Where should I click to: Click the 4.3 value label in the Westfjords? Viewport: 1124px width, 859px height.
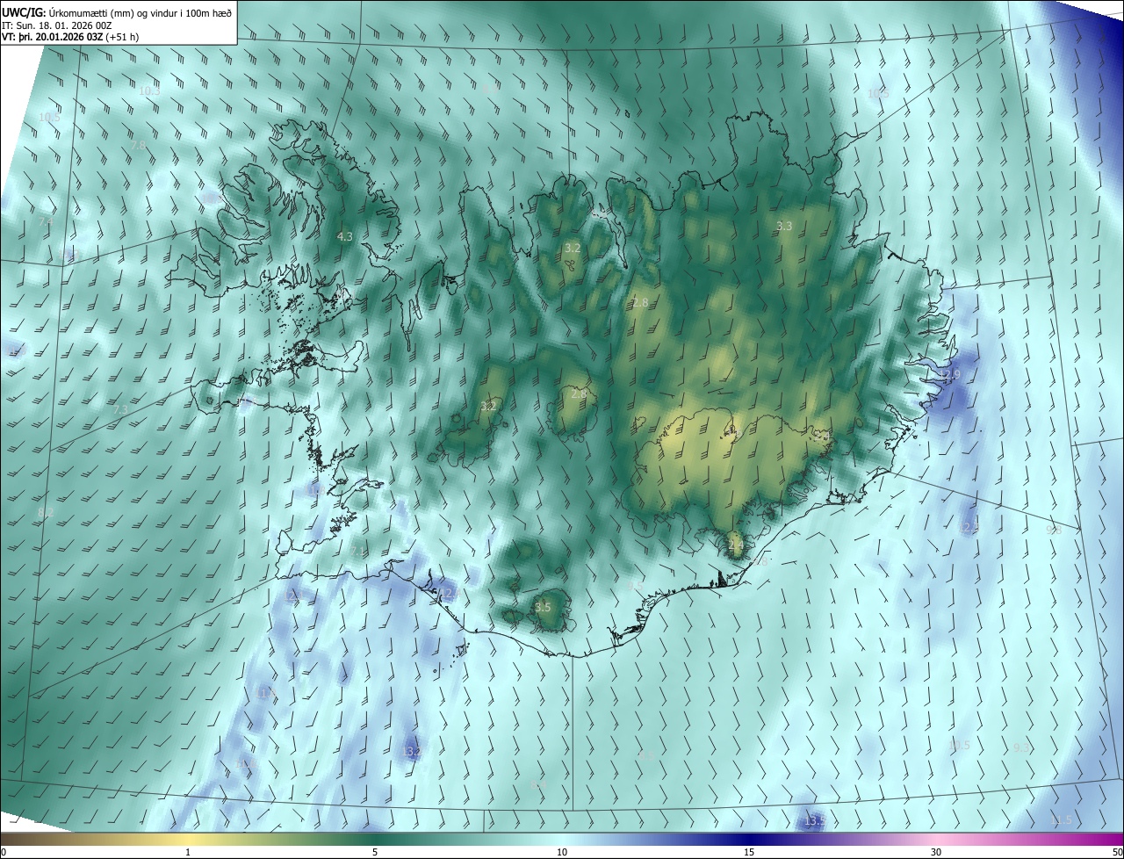click(x=345, y=237)
